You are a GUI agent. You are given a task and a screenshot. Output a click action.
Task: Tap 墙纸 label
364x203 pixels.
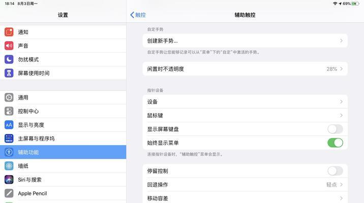point(23,166)
